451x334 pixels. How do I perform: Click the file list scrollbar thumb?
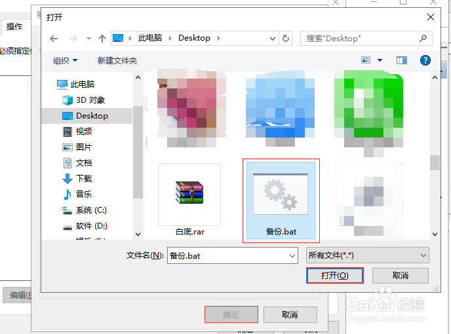tap(435, 162)
